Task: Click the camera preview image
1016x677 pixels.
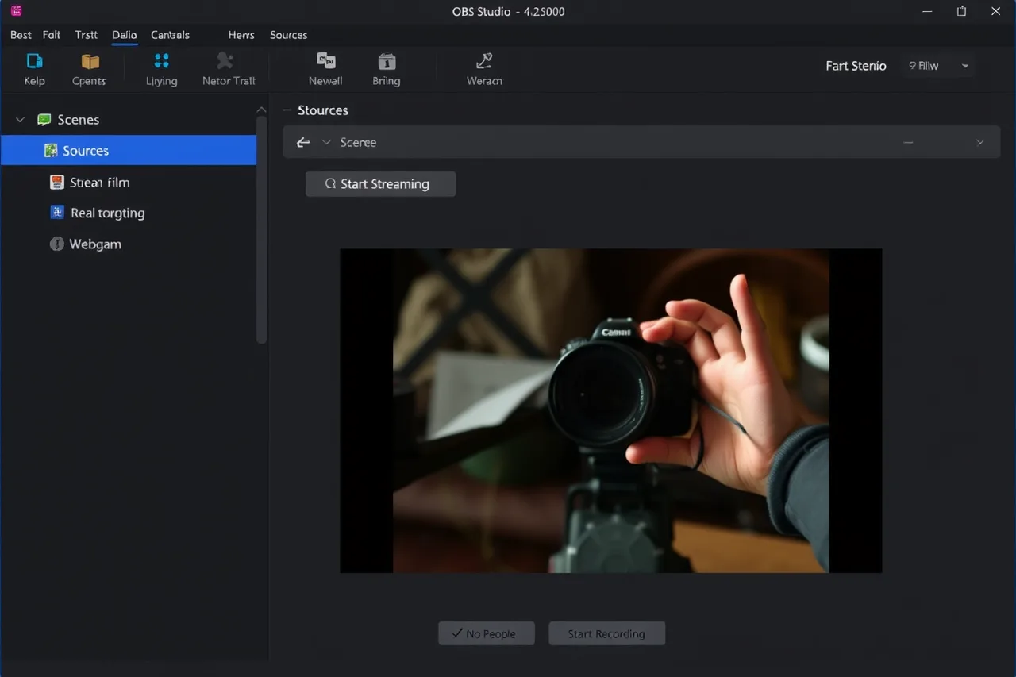Action: pos(611,410)
